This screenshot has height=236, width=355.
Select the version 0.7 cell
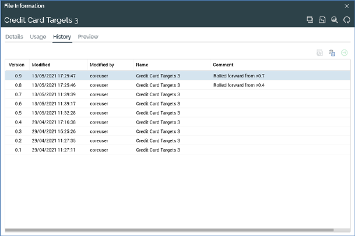[x=18, y=94]
